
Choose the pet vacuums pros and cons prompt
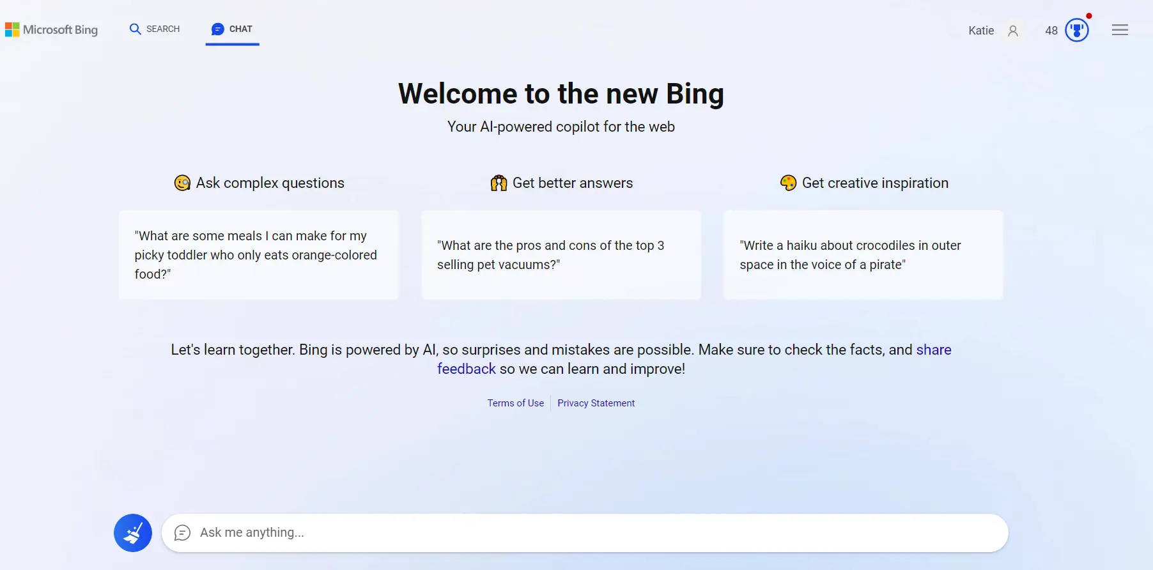click(561, 255)
